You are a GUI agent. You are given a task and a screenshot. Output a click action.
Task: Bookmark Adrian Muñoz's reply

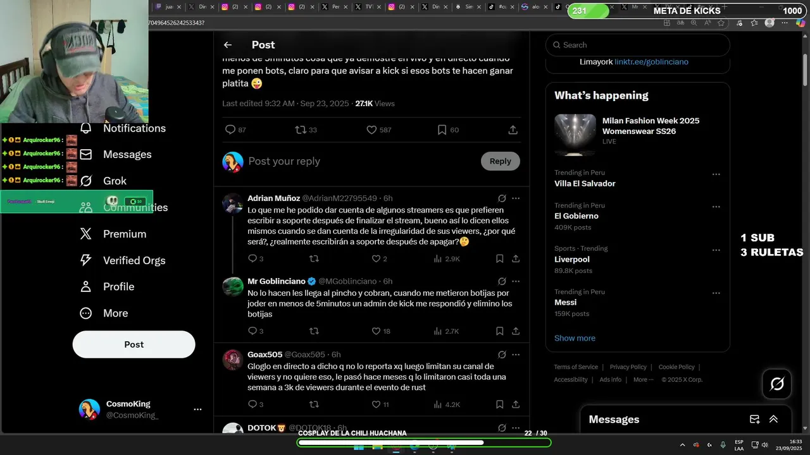pyautogui.click(x=499, y=258)
